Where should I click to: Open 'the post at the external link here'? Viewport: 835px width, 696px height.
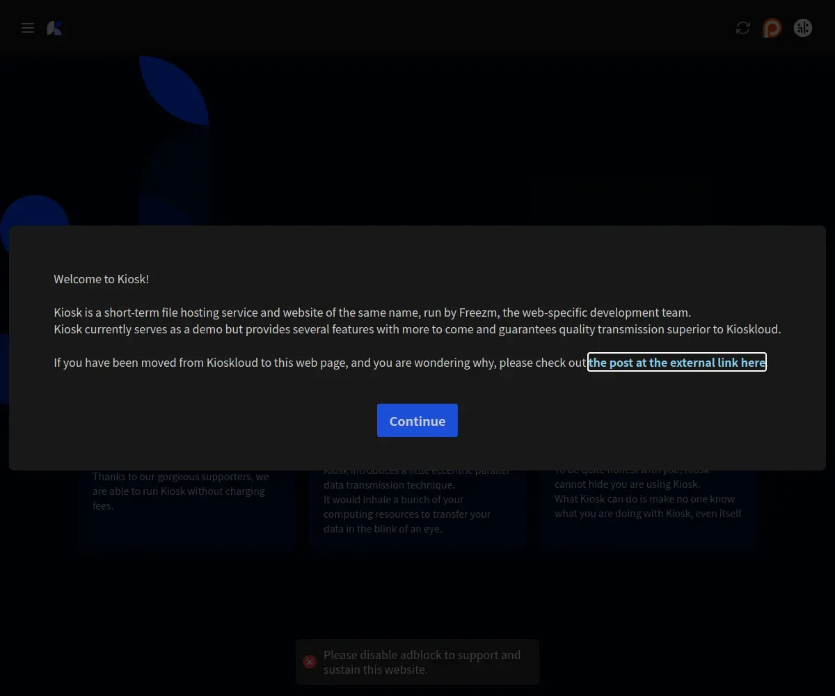click(x=677, y=362)
